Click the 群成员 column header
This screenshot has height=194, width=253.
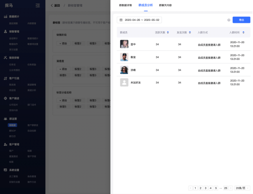tap(124, 32)
